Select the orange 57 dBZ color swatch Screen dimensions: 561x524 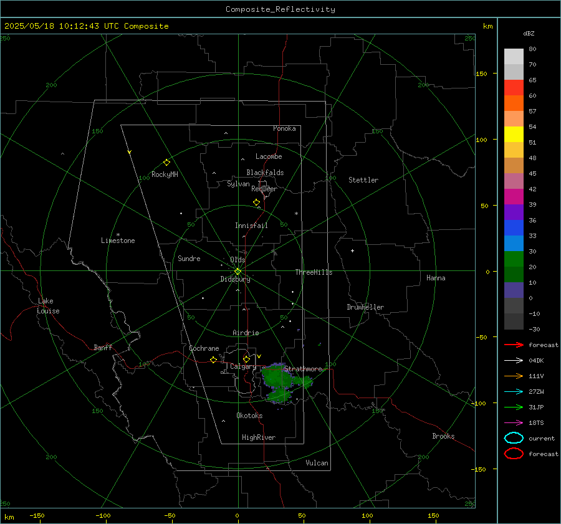(x=514, y=103)
